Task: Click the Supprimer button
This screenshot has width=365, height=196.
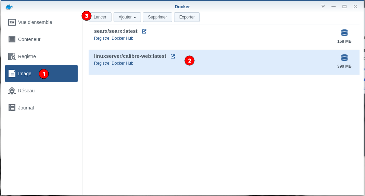Action: (157, 17)
